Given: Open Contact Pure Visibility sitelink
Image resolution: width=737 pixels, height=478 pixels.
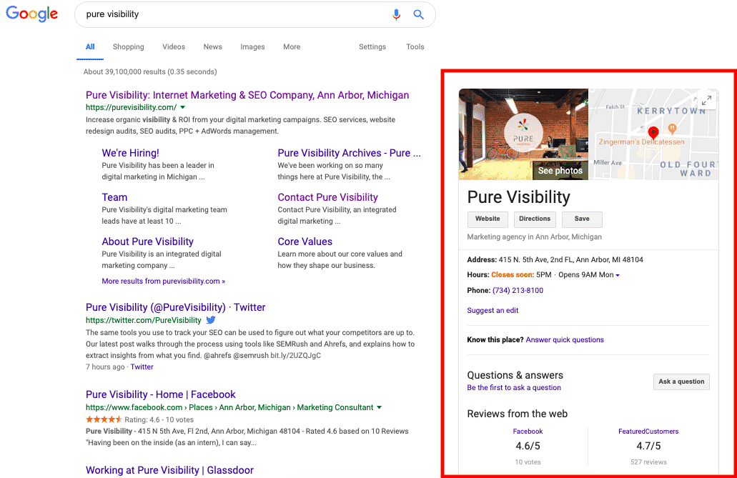Looking at the screenshot, I should tap(327, 197).
